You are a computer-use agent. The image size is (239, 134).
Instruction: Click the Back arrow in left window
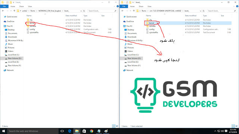[3, 11]
